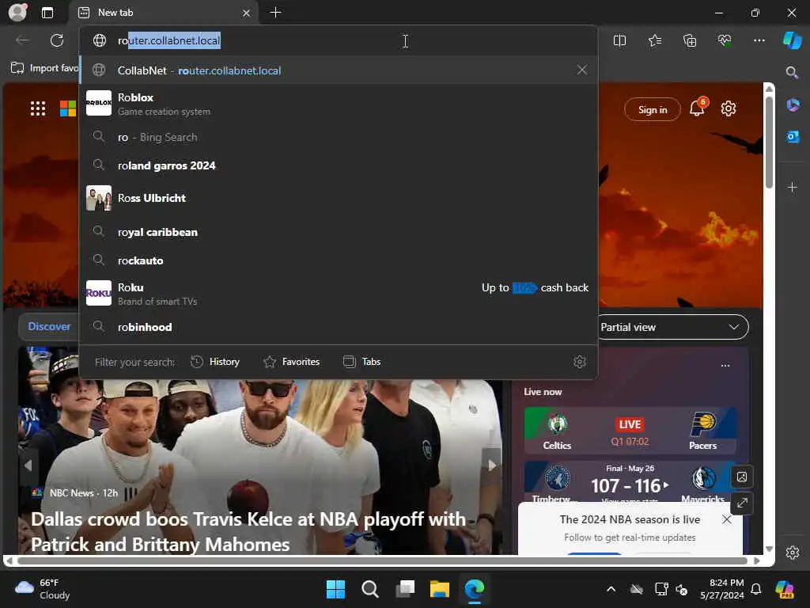The height and width of the screenshot is (608, 810).
Task: Select the ro Bing Search suggestion
Action: (x=339, y=137)
